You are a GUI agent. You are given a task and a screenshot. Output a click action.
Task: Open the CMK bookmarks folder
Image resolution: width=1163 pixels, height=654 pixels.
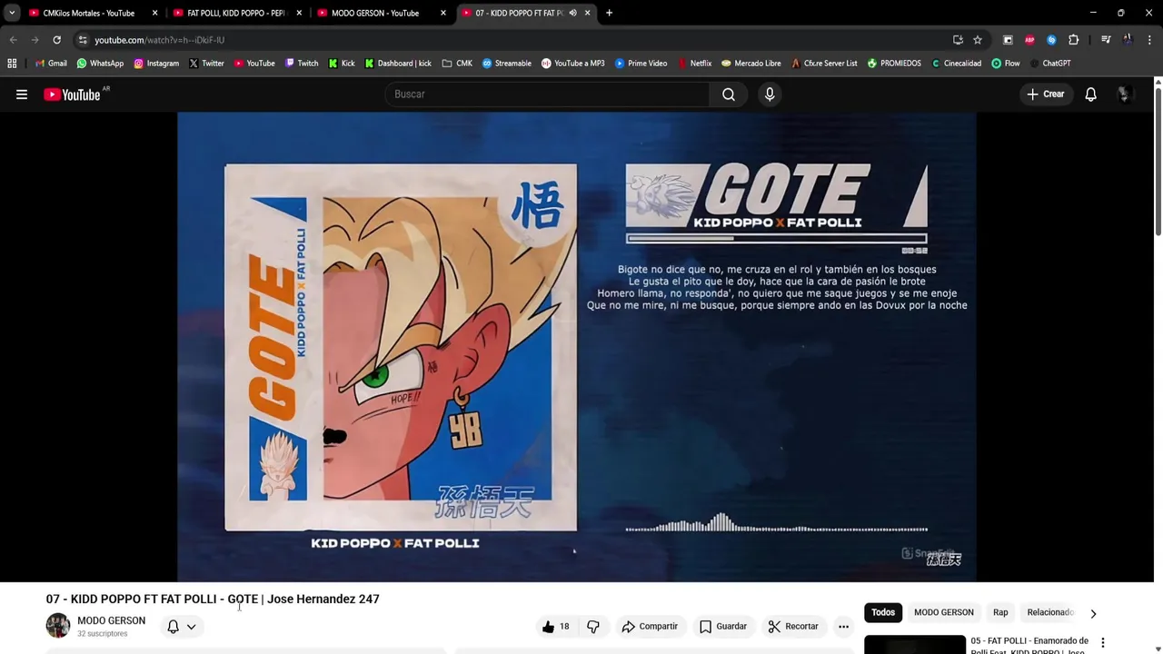[457, 64]
